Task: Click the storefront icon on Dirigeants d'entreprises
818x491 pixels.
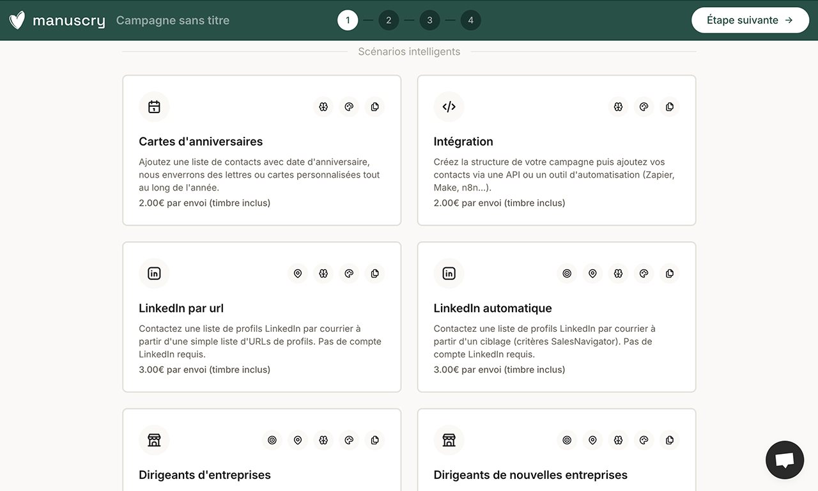Action: pos(154,440)
